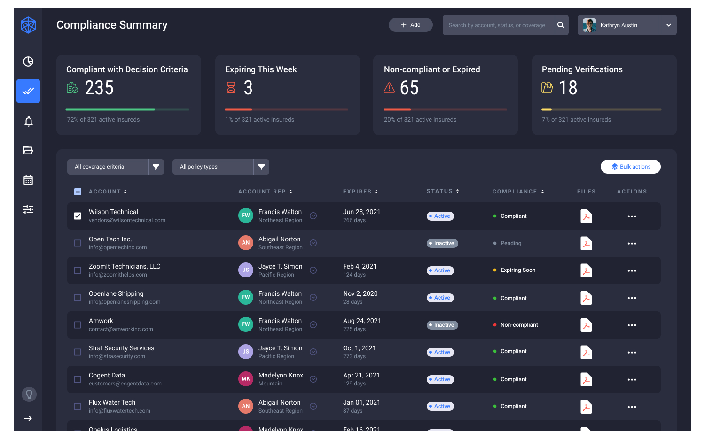Expand rep dropdown for Cogent Data row
705x439 pixels.
[x=313, y=379]
